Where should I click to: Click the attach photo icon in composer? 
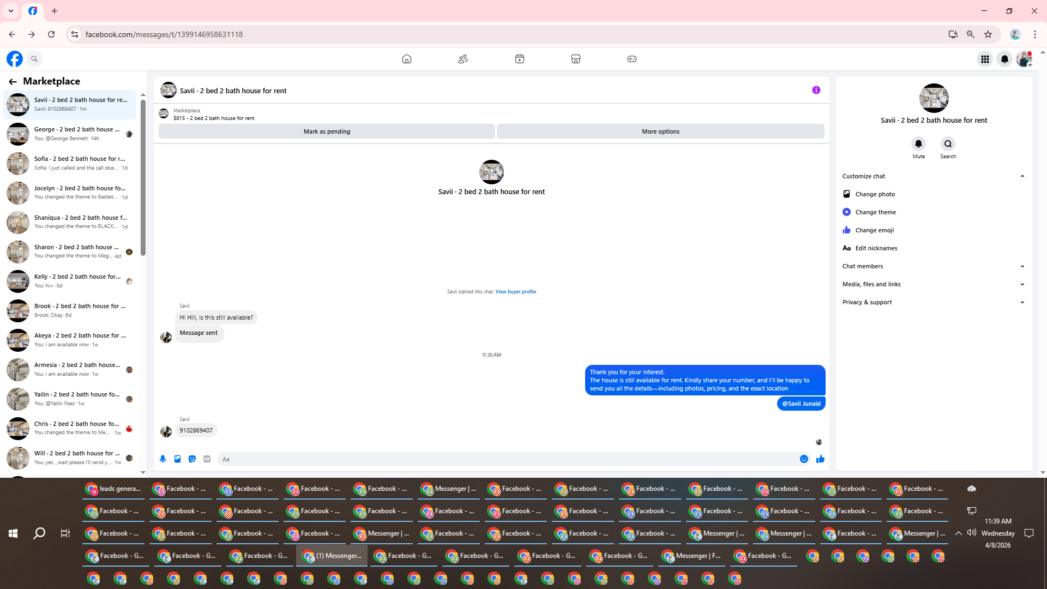[177, 459]
